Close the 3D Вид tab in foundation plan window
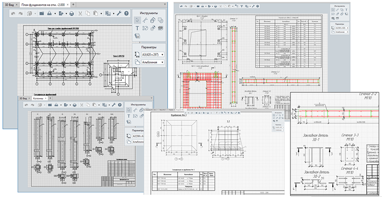Image resolution: width=382 pixels, height=197 pixels. [x=16, y=5]
